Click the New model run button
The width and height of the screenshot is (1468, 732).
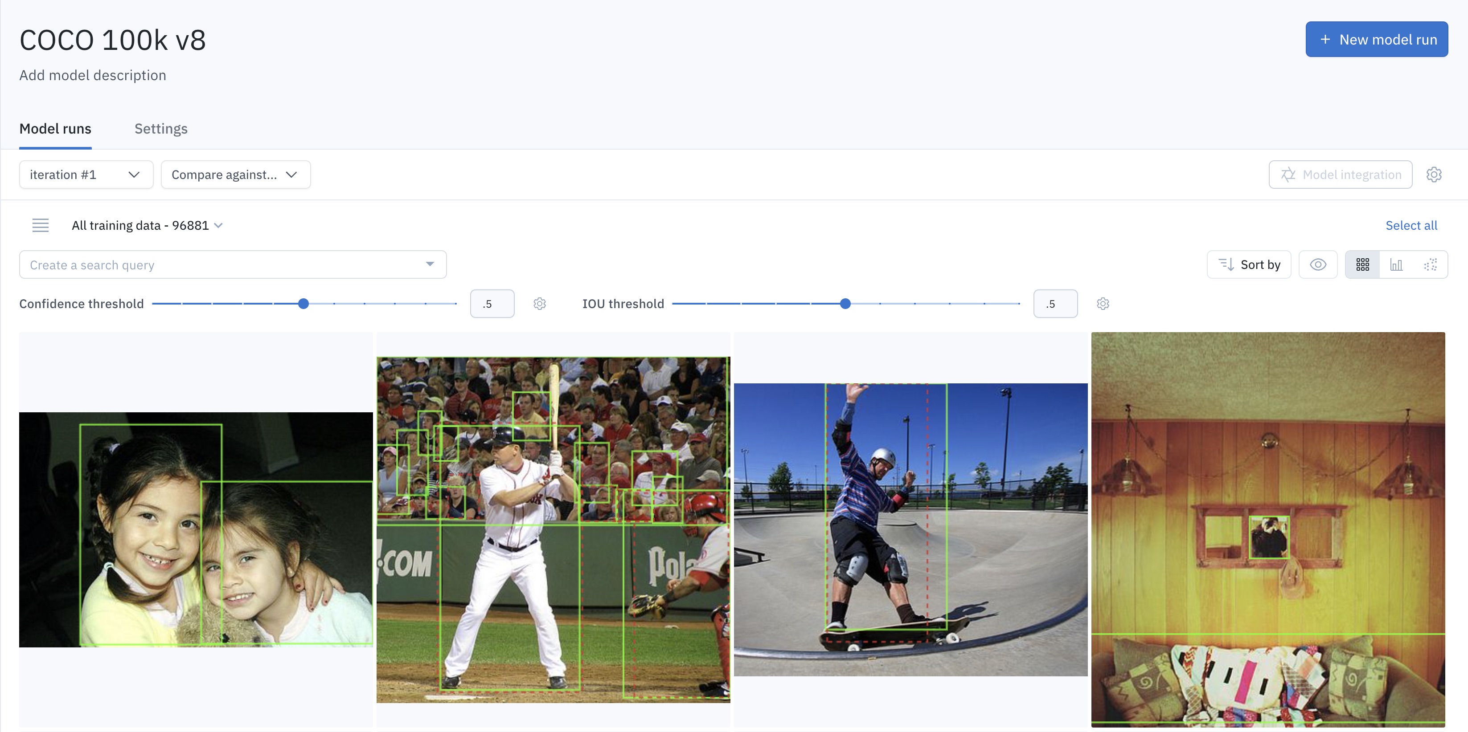pyautogui.click(x=1377, y=39)
